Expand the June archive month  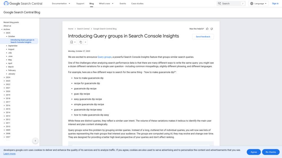[x=7, y=56]
